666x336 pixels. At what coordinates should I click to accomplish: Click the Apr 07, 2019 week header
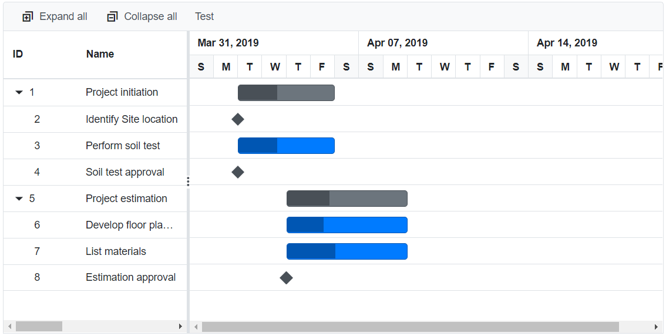[397, 43]
